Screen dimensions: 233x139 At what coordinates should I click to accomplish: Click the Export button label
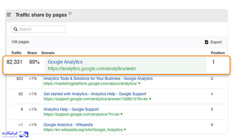[216, 42]
